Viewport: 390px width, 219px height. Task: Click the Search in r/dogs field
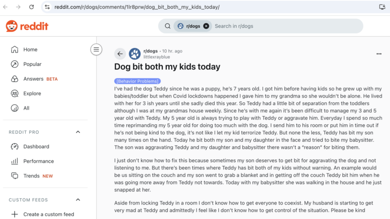(286, 26)
